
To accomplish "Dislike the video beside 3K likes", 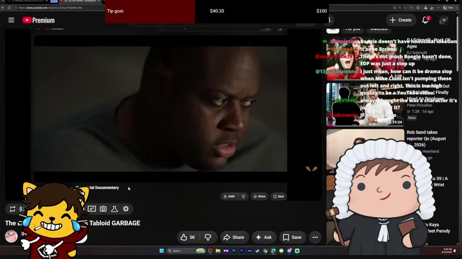I will pos(208,237).
